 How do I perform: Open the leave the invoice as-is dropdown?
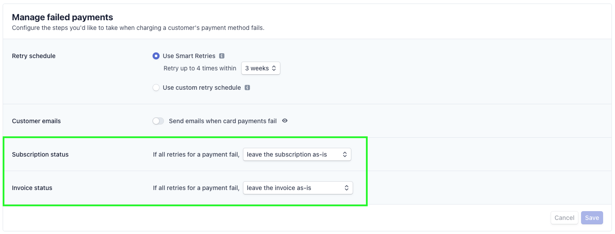[298, 188]
